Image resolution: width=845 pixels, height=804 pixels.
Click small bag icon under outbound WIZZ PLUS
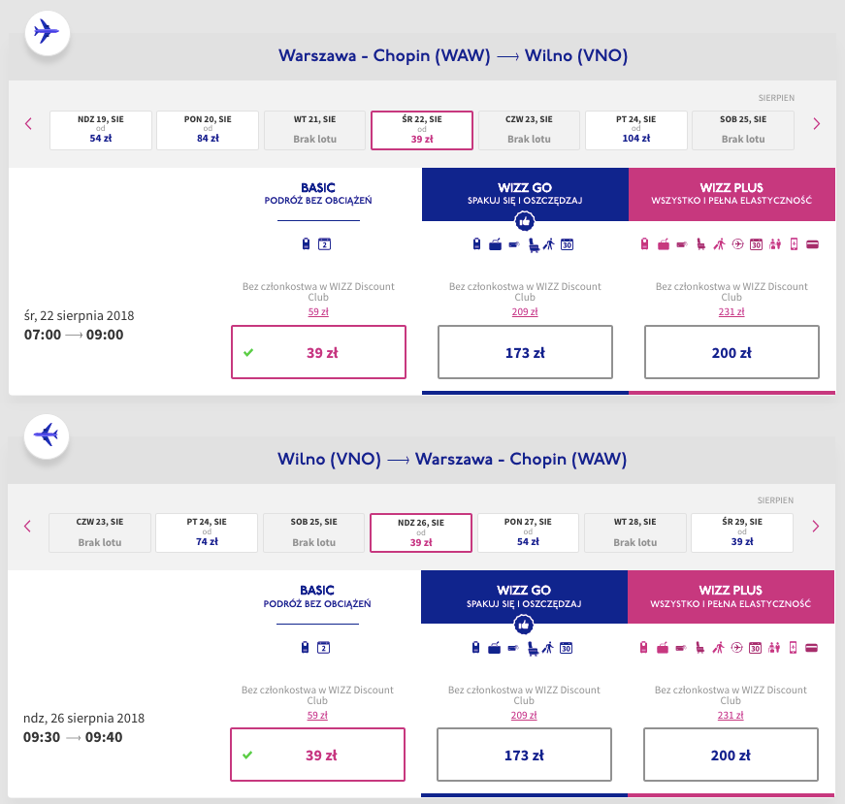[644, 244]
